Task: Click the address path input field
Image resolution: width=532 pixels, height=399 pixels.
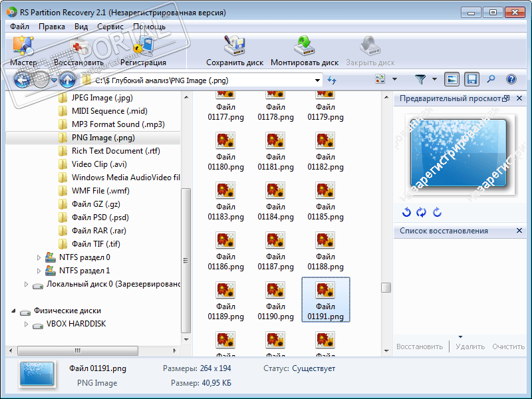Action: (x=203, y=80)
